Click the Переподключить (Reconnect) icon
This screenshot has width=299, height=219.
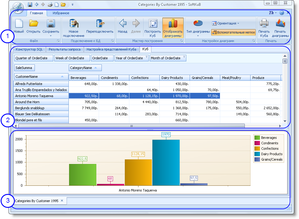coord(100,24)
